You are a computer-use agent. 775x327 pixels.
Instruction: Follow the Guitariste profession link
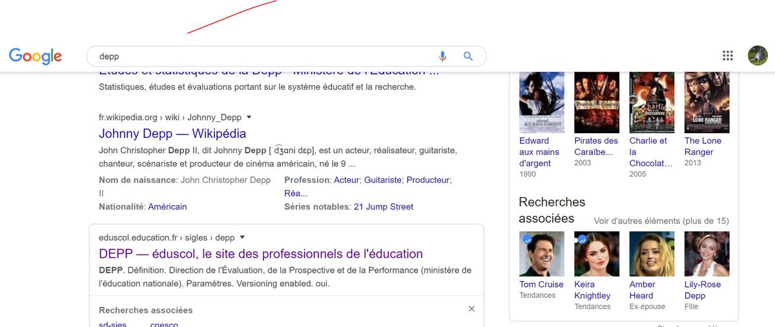[383, 180]
